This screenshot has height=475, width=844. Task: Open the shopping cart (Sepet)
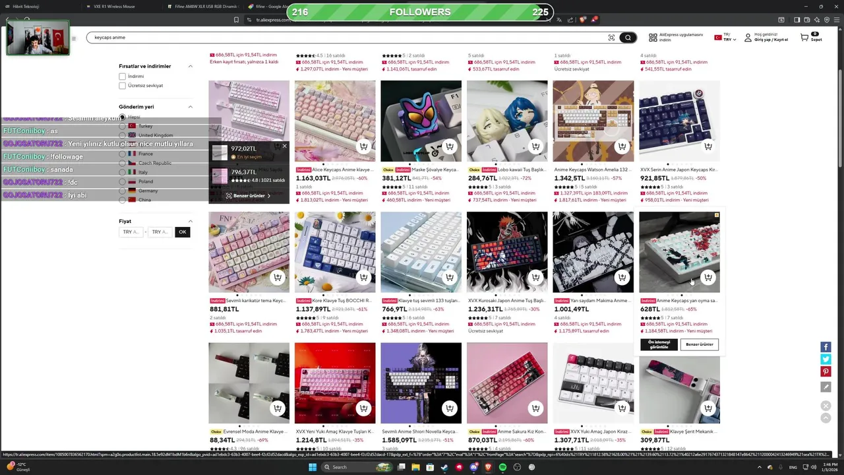(810, 38)
